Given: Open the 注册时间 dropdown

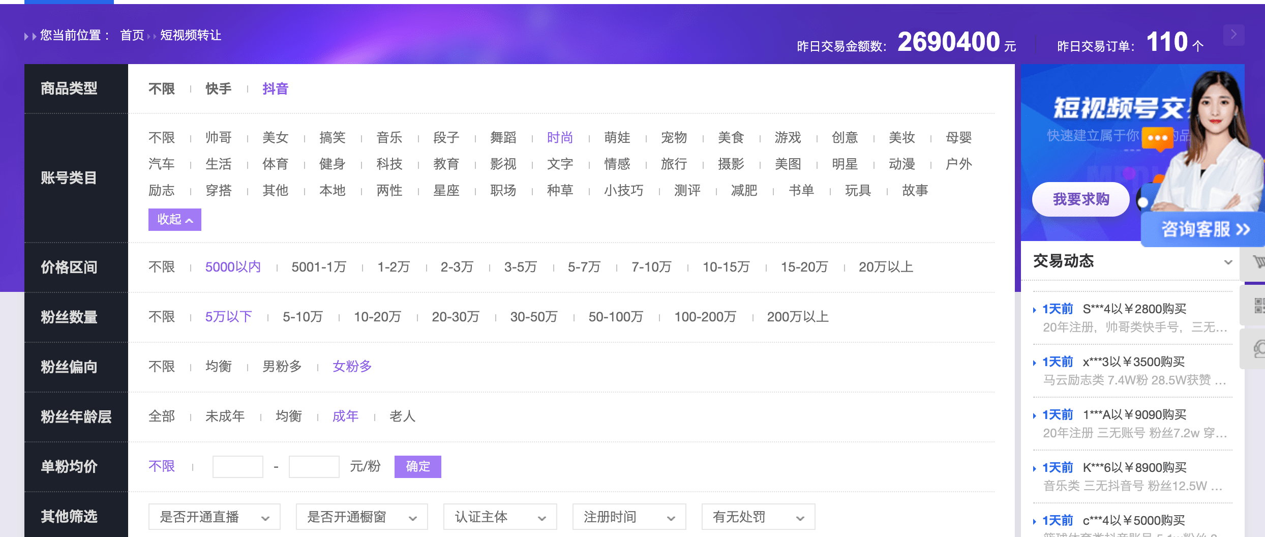Looking at the screenshot, I should click(x=628, y=517).
